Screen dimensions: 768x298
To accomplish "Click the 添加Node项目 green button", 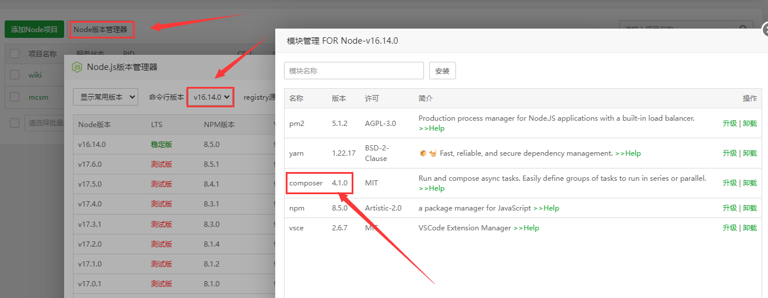I will tap(34, 29).
